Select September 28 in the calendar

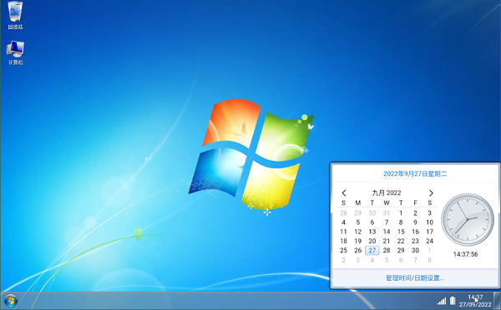click(387, 250)
